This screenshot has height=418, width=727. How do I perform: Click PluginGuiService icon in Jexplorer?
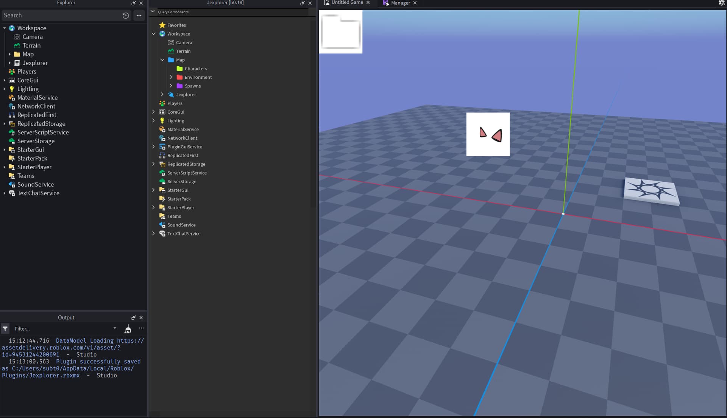162,147
